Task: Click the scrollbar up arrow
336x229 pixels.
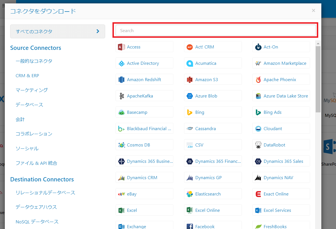Action: click(318, 43)
